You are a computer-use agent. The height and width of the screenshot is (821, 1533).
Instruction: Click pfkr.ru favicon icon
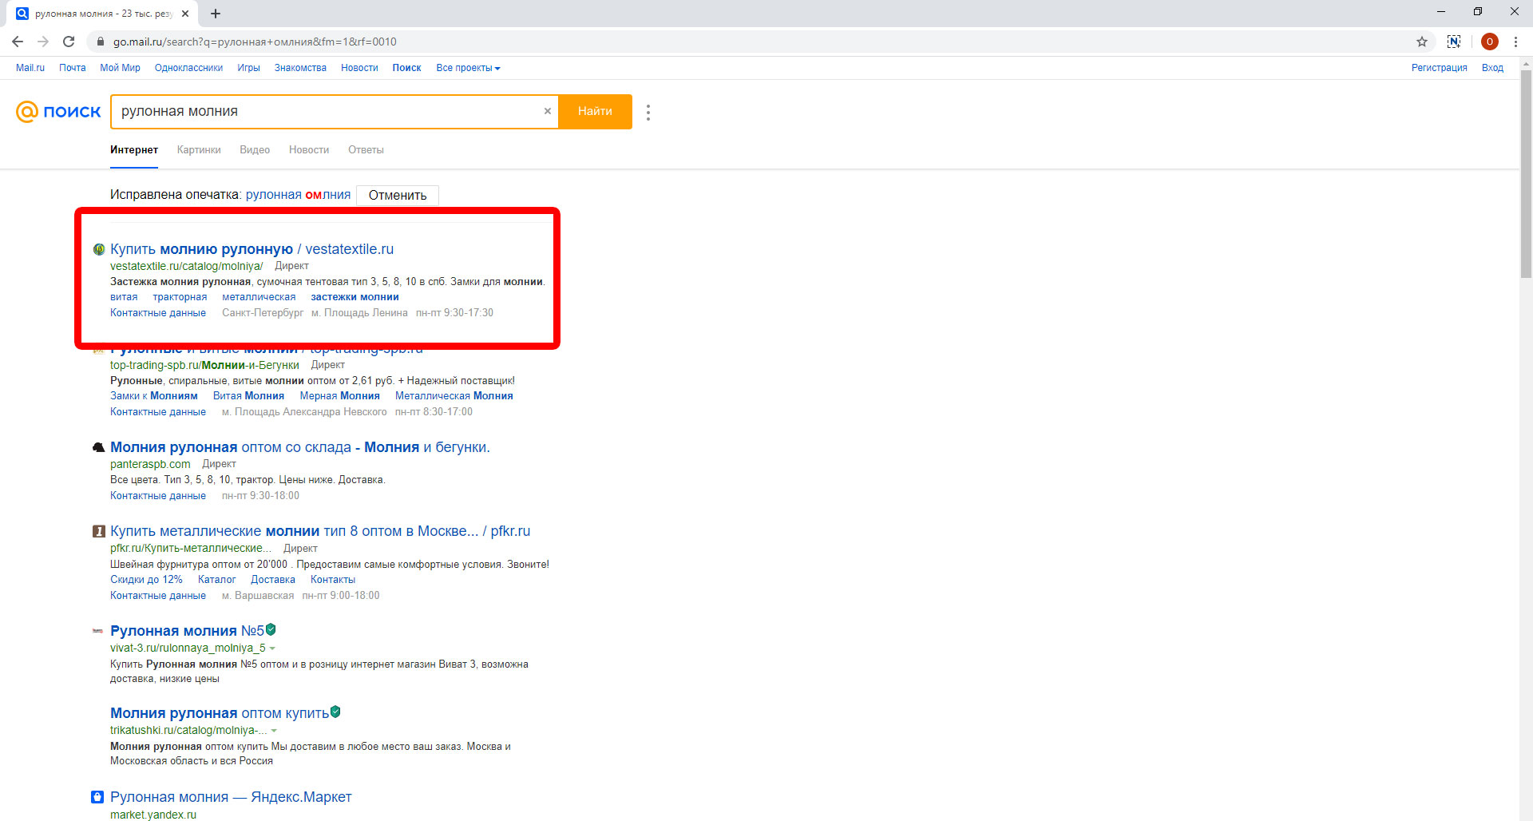(99, 531)
